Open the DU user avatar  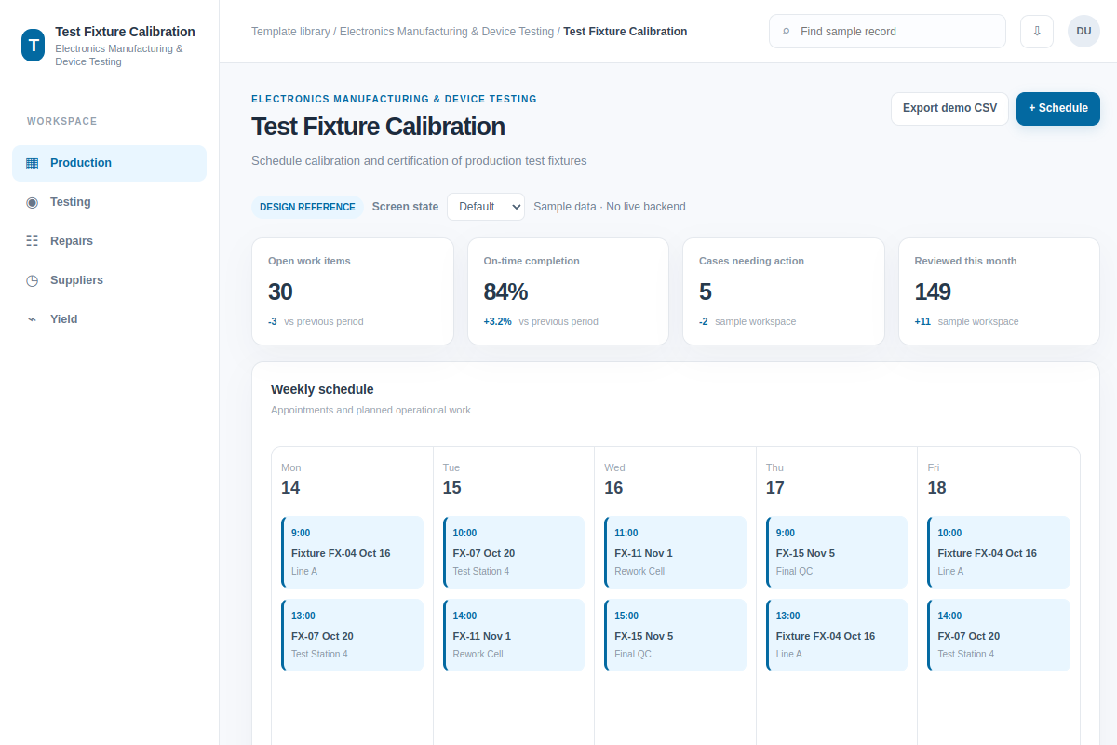click(1083, 31)
